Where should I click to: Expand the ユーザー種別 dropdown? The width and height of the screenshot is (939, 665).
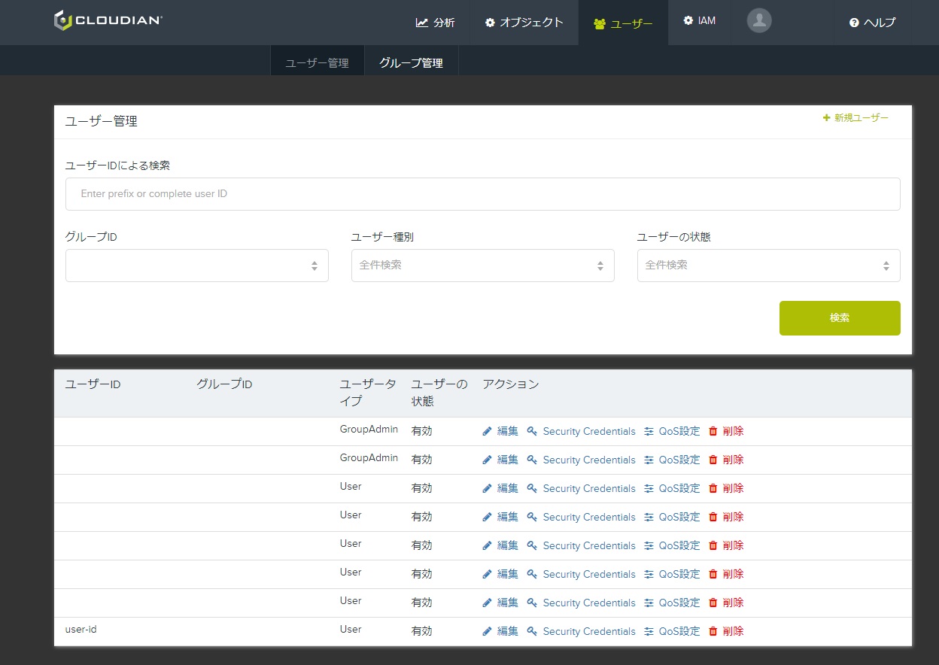482,266
